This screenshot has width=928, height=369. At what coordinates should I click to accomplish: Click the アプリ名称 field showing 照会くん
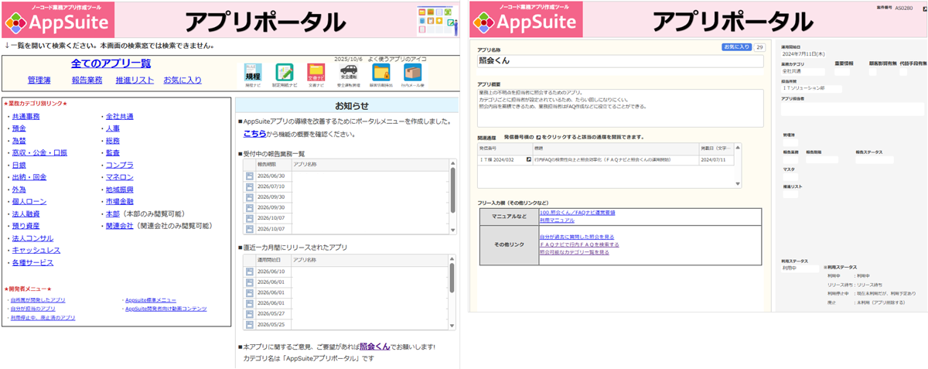click(620, 60)
